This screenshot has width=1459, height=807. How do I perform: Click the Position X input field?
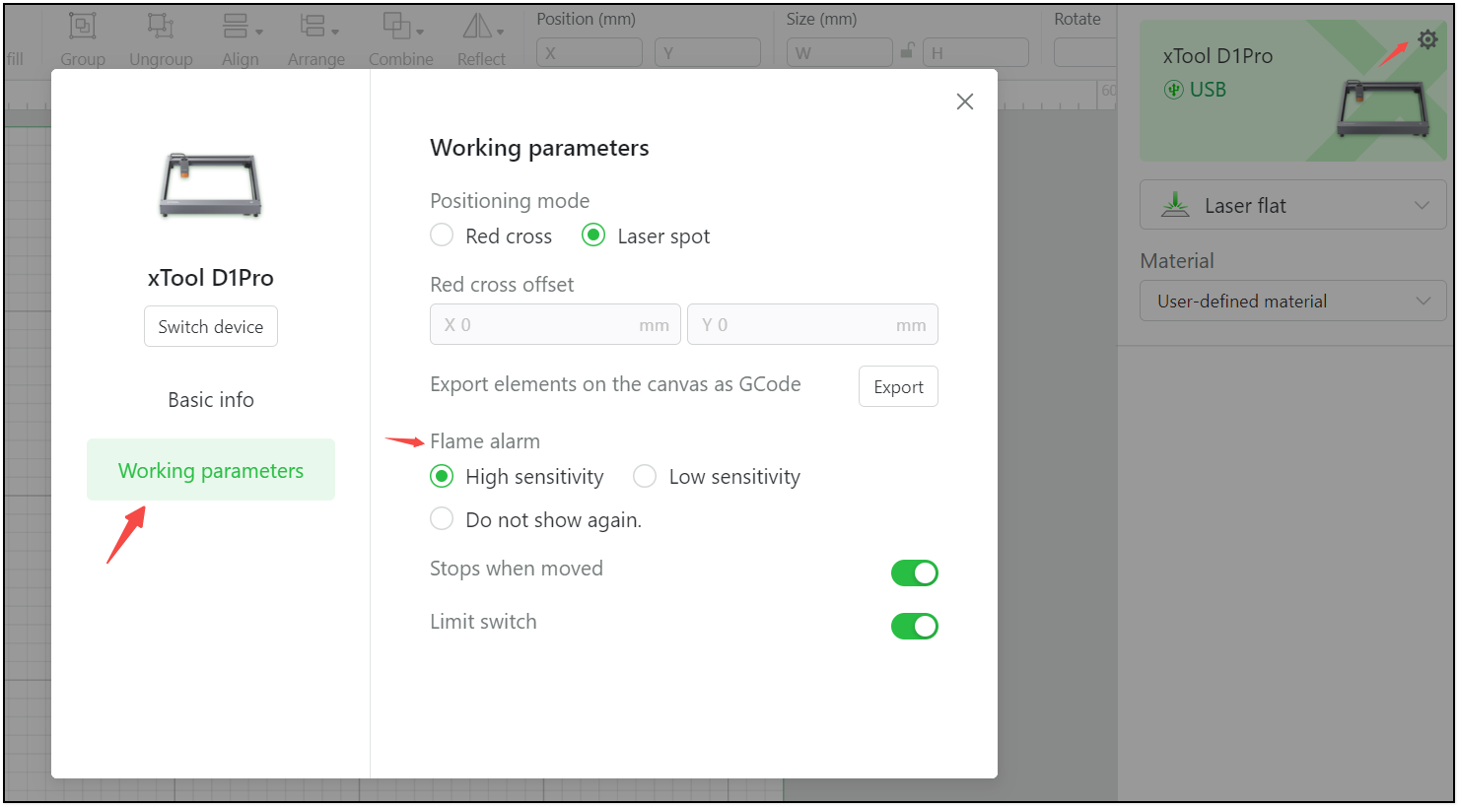coord(590,52)
